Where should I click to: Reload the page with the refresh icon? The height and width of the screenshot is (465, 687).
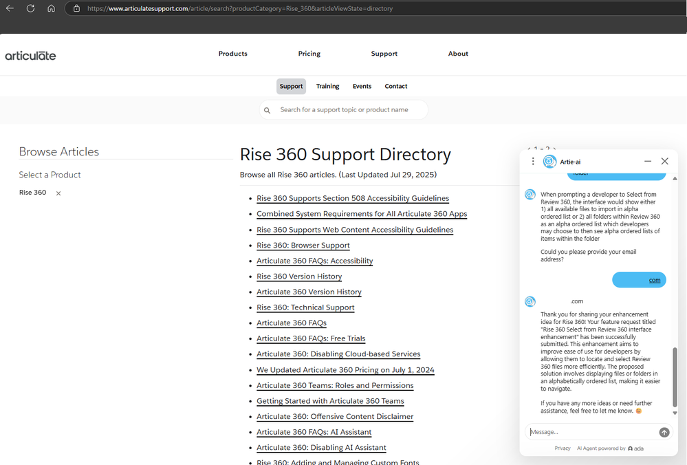30,8
